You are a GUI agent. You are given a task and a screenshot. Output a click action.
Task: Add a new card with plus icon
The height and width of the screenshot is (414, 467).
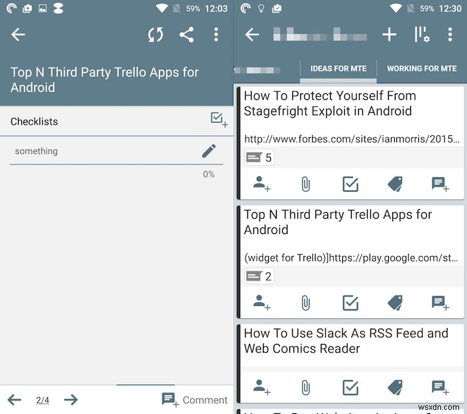389,35
